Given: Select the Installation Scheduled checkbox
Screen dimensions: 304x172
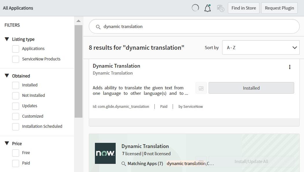Looking at the screenshot, I should 16,127.
